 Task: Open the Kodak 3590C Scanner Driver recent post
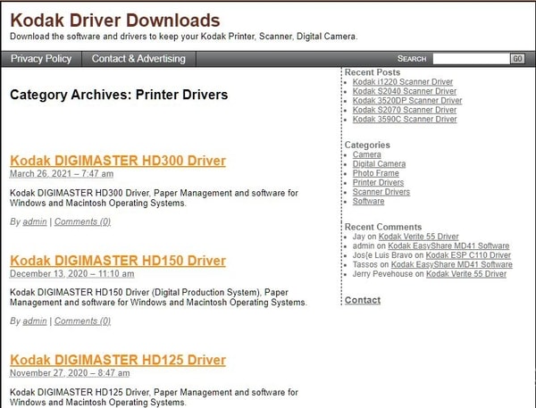click(405, 120)
